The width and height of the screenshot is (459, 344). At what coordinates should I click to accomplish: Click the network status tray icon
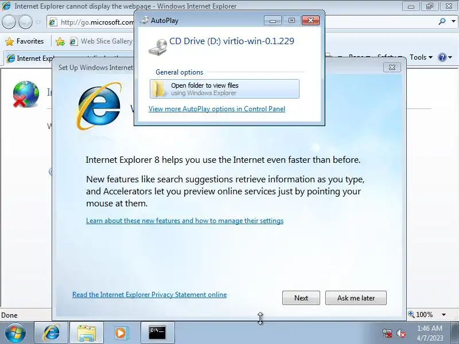(387, 333)
